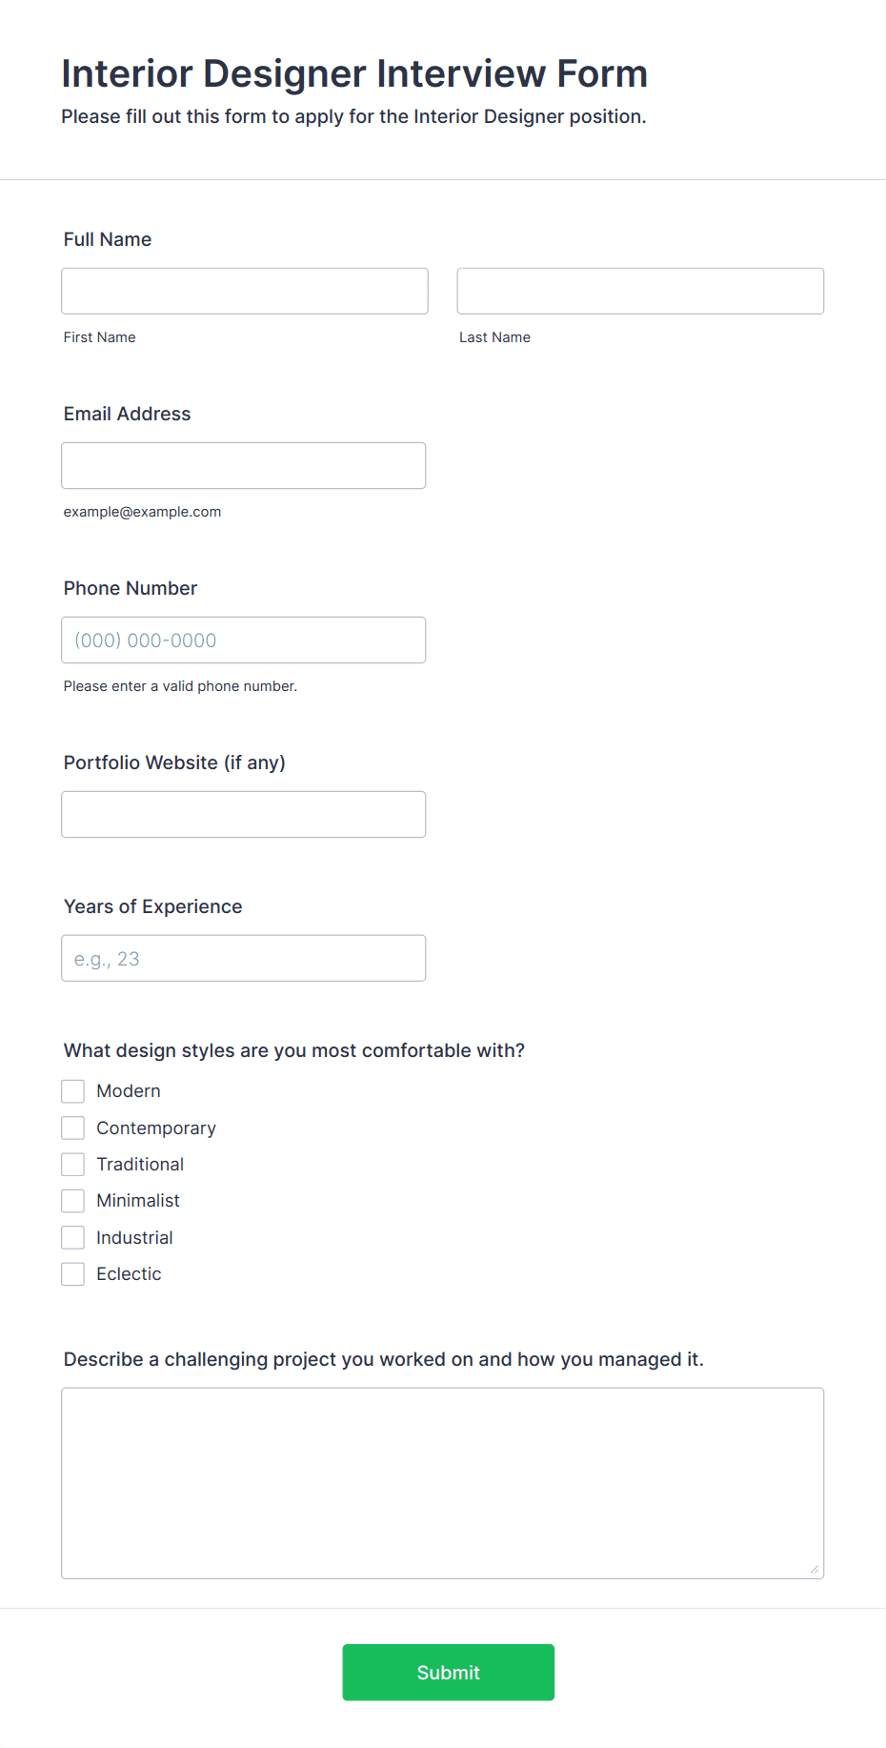Image resolution: width=886 pixels, height=1748 pixels.
Task: Focus the Years of Experience field
Action: [x=244, y=958]
